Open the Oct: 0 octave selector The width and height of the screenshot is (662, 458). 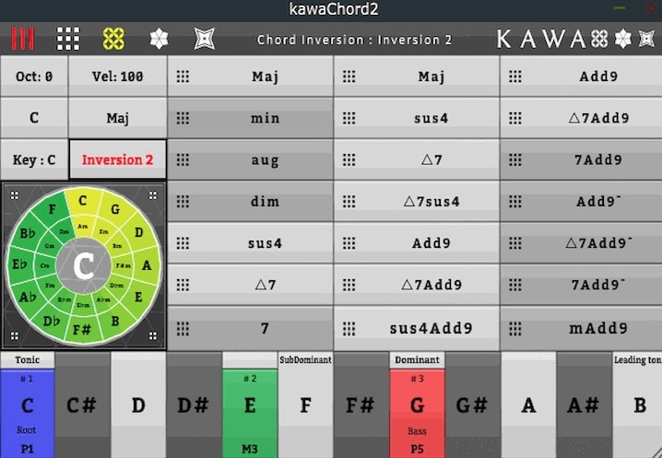click(x=34, y=76)
